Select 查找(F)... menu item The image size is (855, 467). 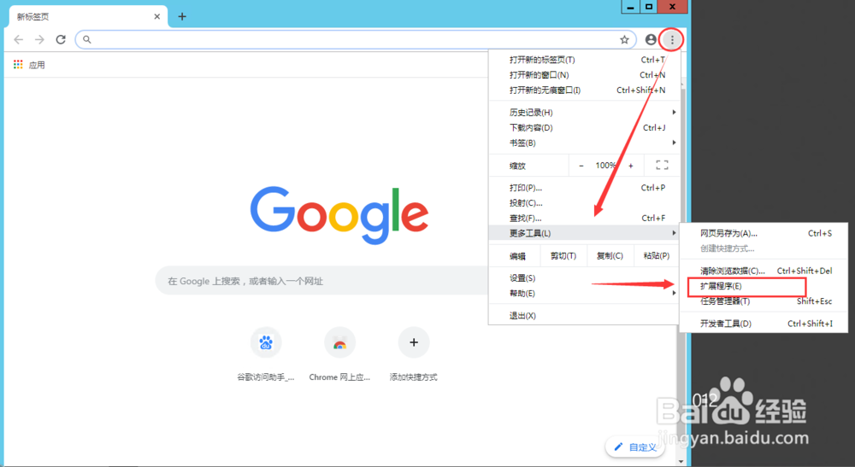585,219
